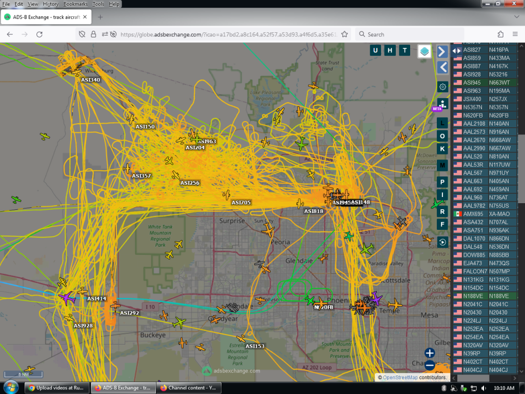Open the File menu
525x394 pixels.
[6, 4]
